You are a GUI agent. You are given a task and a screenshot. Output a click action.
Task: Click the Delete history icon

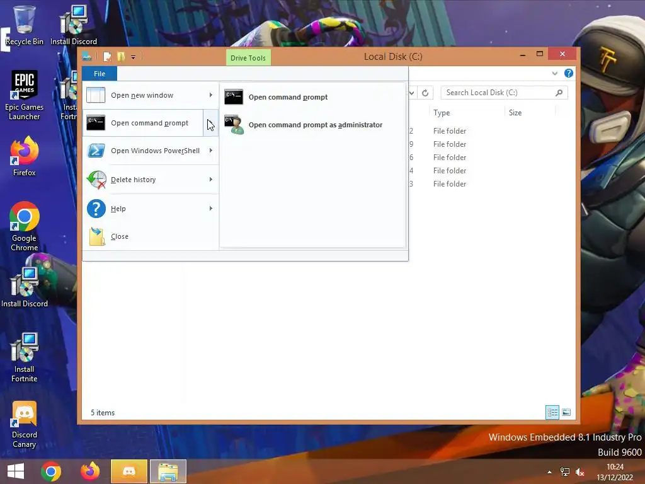click(96, 180)
